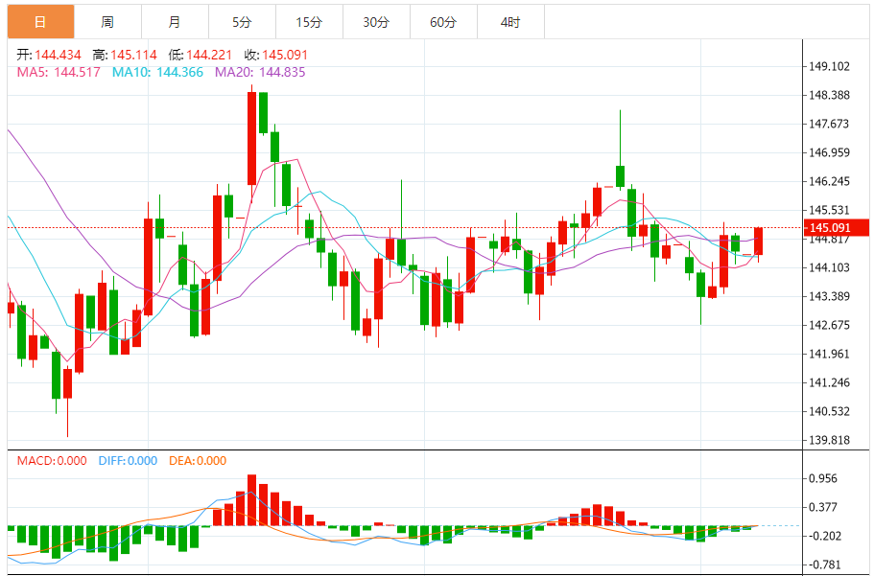Screen dimensions: 874x576
Task: Click the high price value 145.114
Action: pyautogui.click(x=133, y=56)
